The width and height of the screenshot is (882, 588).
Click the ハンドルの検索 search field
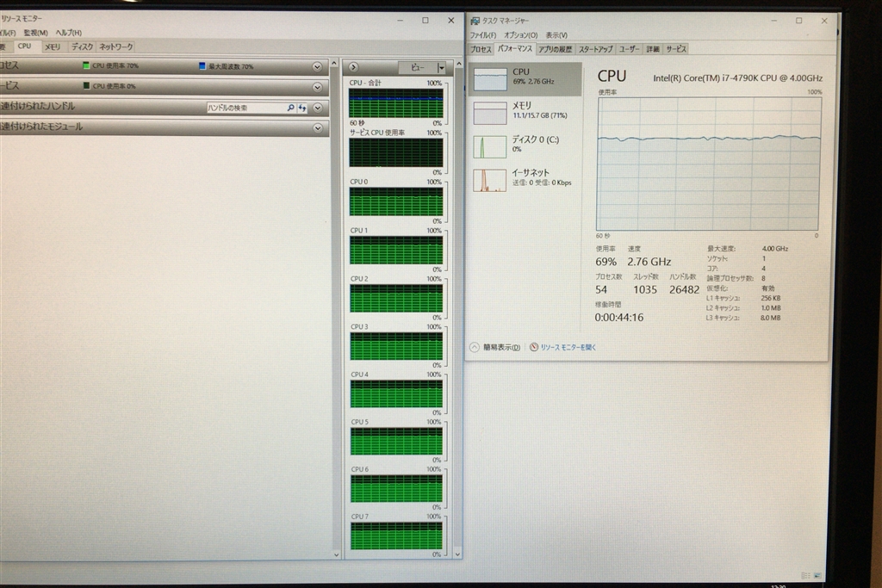245,108
